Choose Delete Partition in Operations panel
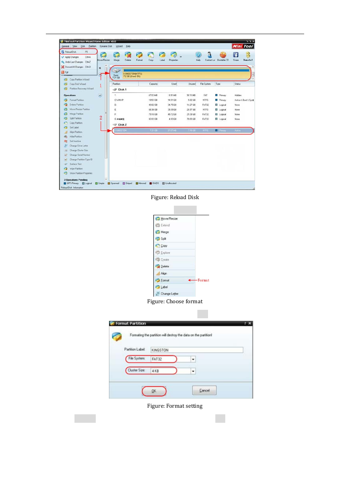Screen dimensions: 350x495 [77, 105]
